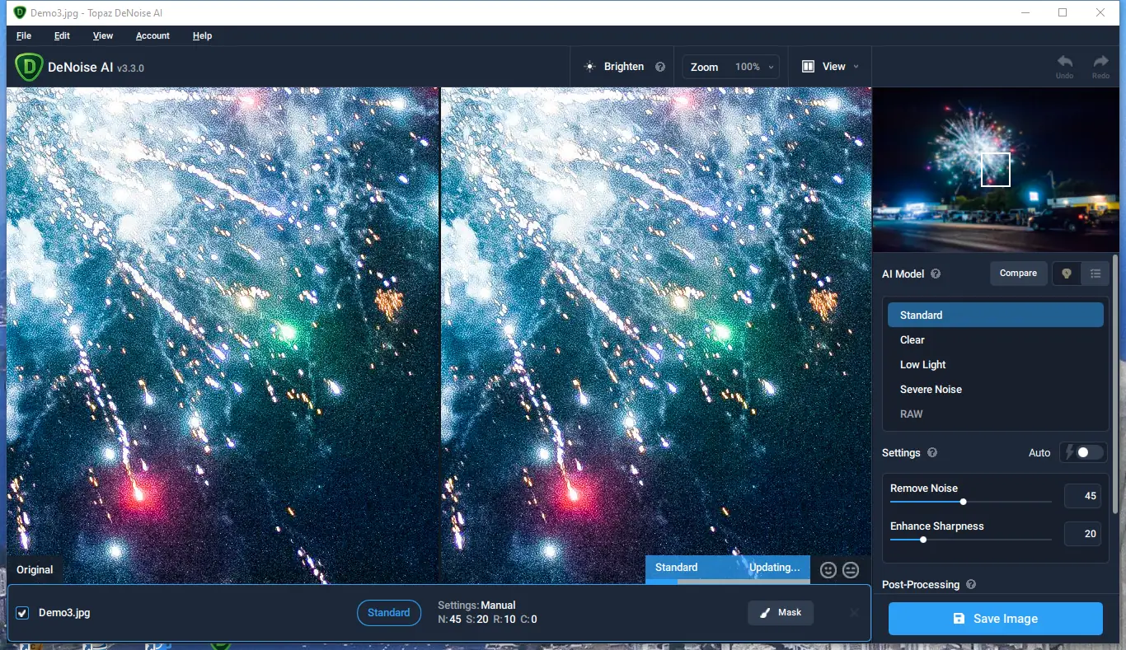Click the Compare button
The width and height of the screenshot is (1126, 650).
point(1018,274)
